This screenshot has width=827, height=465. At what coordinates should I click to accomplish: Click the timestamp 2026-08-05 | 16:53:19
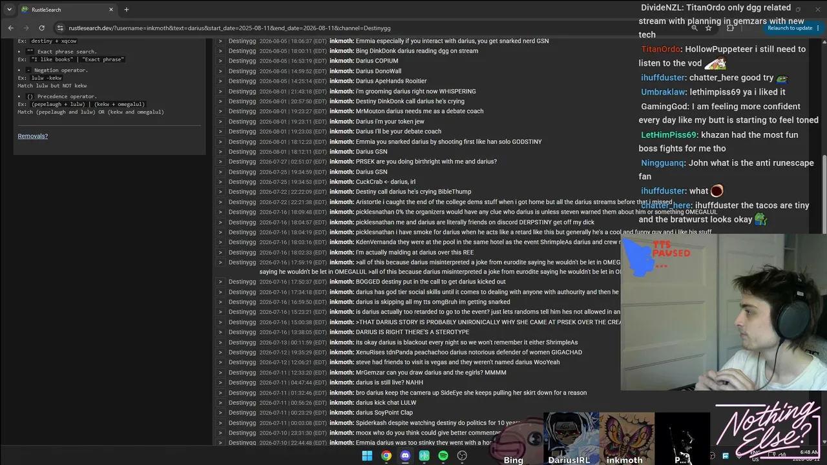click(293, 61)
